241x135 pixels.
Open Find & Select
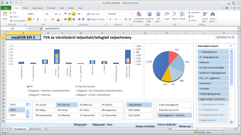coord(212,17)
